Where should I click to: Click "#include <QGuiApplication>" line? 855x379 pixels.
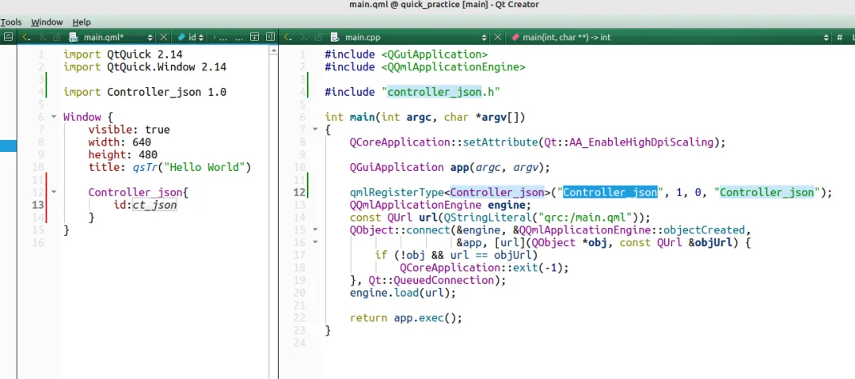click(406, 54)
